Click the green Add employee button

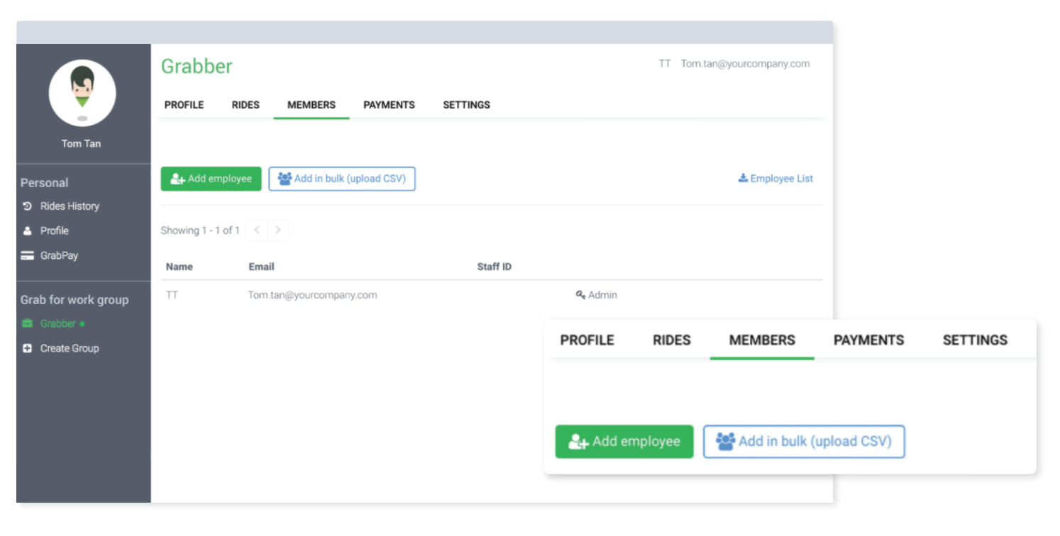[211, 179]
